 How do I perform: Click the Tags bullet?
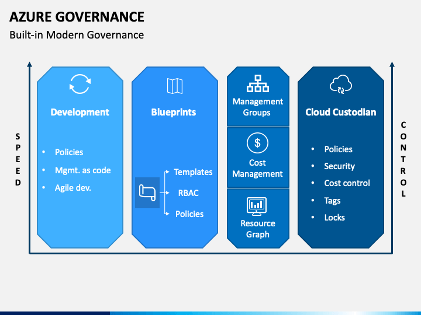point(332,201)
